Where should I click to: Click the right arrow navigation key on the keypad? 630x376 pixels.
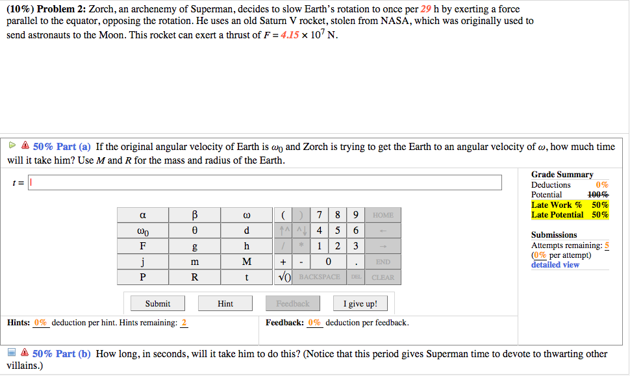383,246
